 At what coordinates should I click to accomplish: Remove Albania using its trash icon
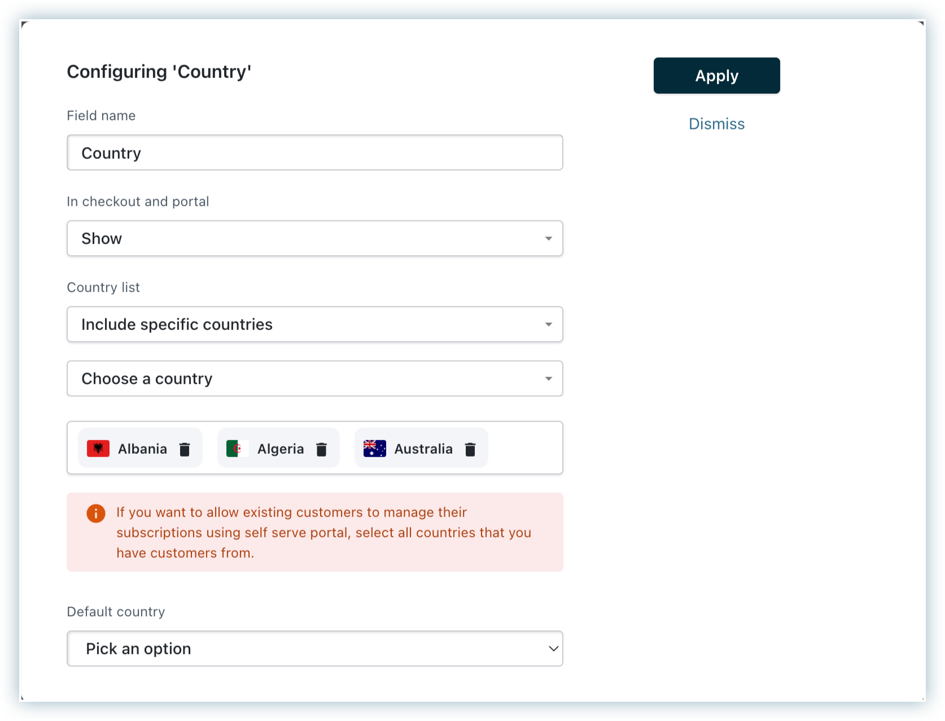(x=185, y=449)
